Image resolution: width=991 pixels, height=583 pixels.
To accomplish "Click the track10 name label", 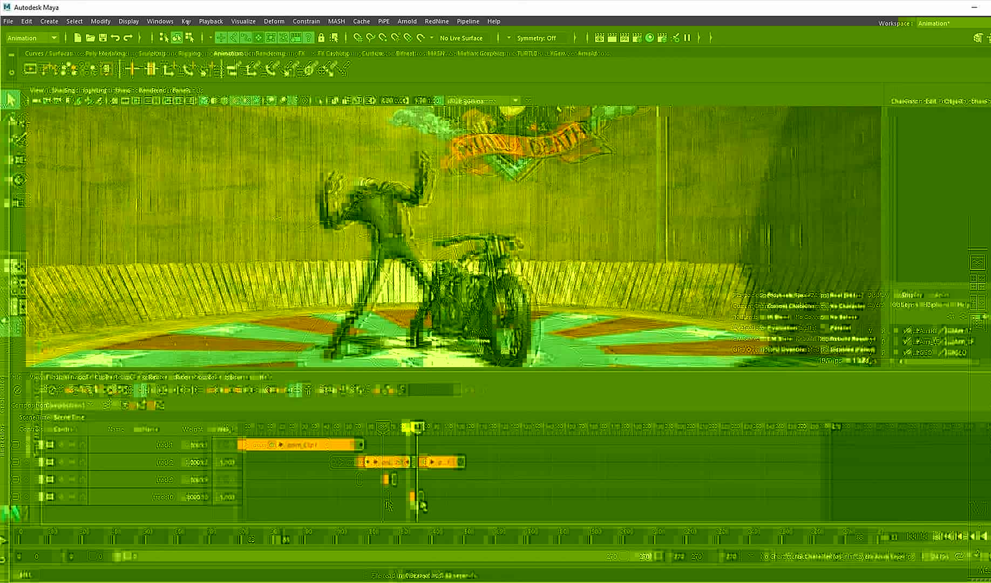I will click(163, 497).
